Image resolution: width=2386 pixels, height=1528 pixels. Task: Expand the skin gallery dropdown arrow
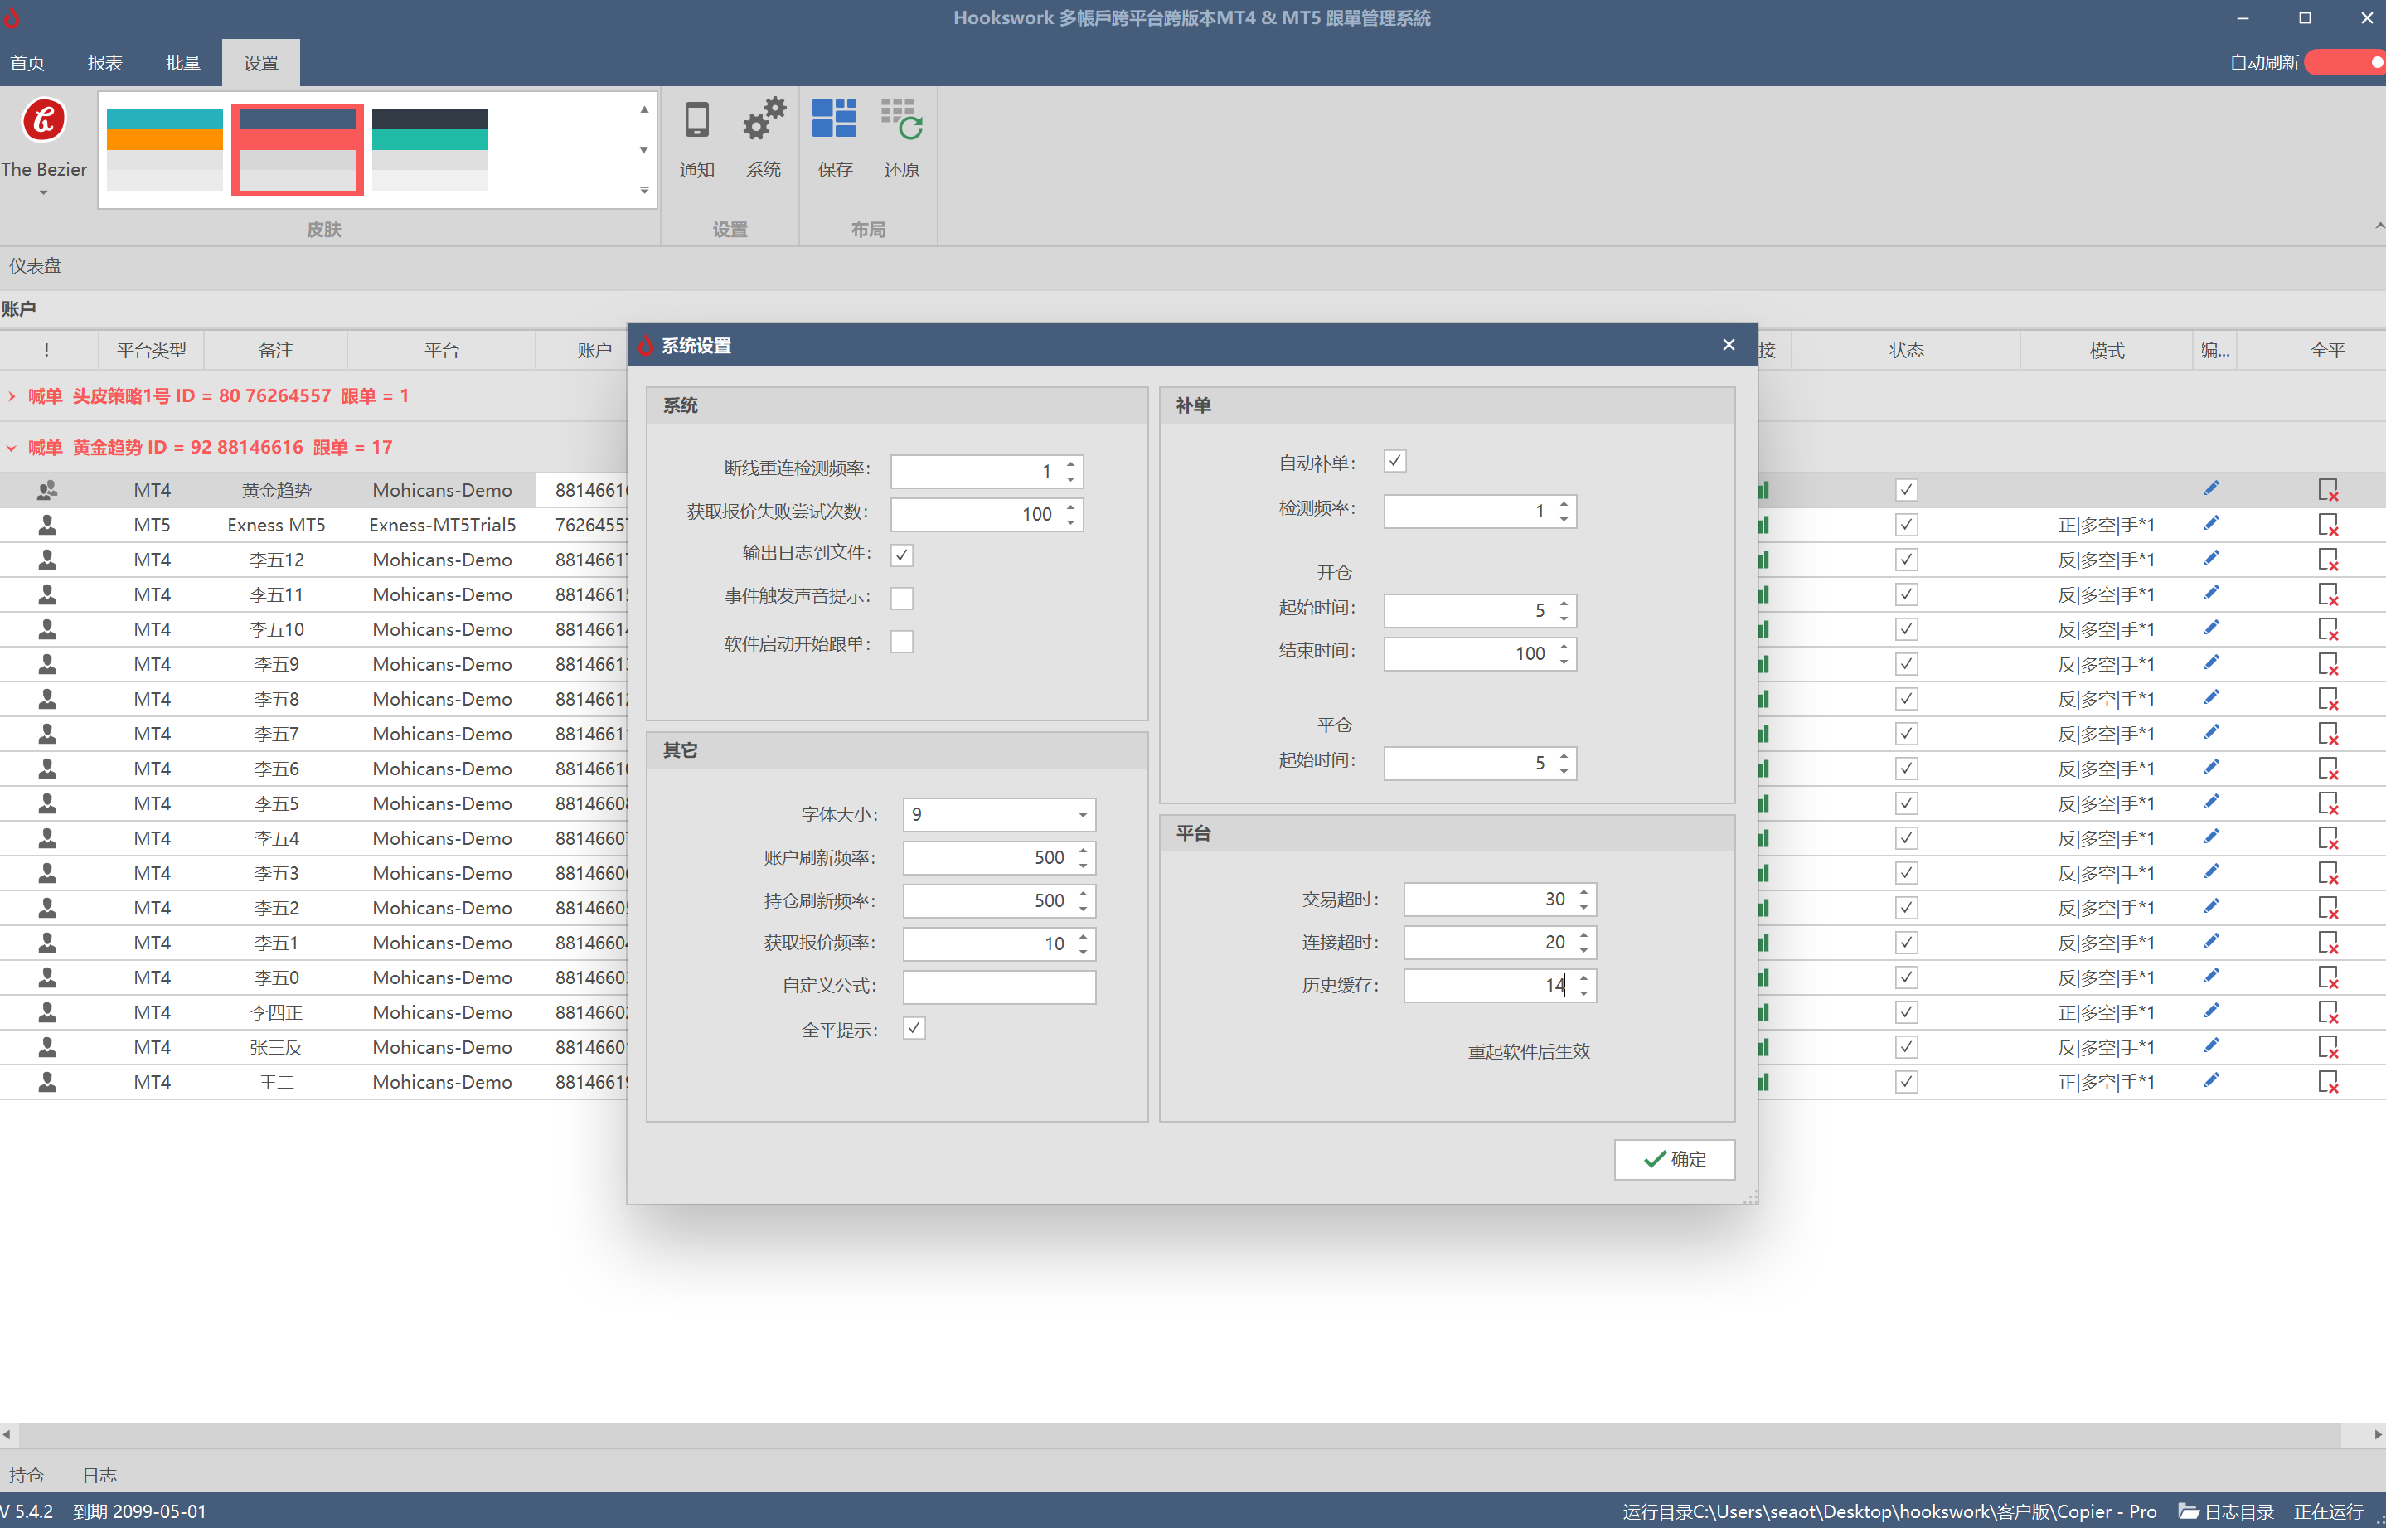[644, 190]
